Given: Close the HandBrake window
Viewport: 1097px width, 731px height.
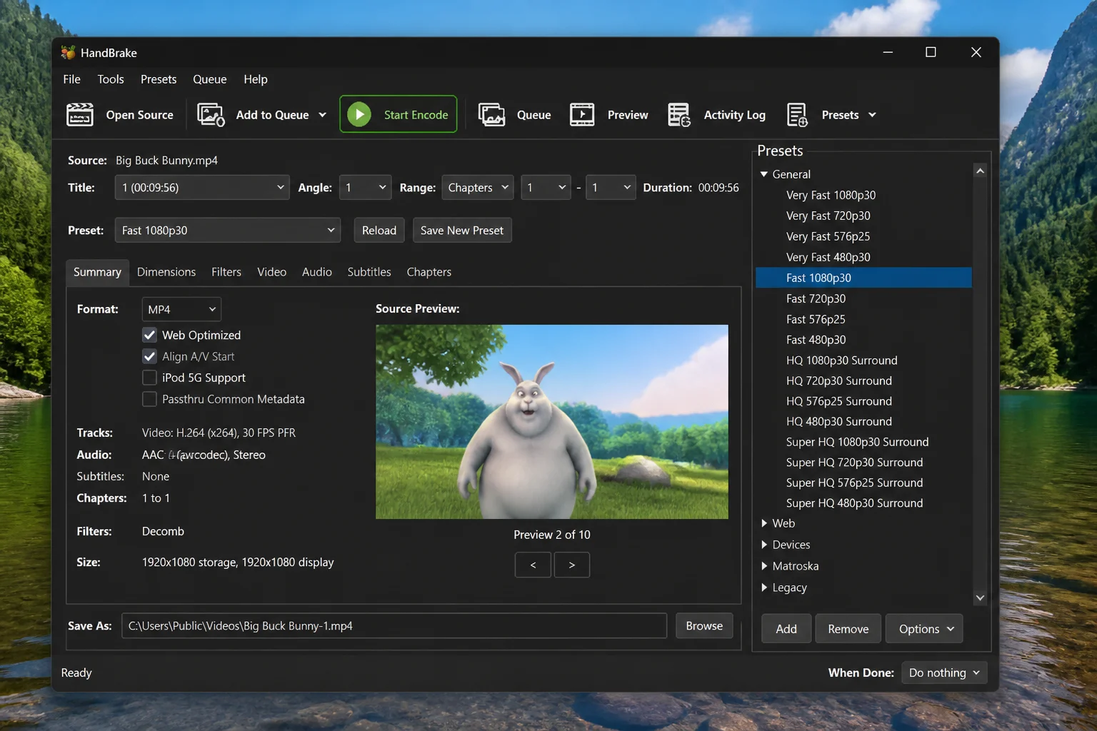Looking at the screenshot, I should [976, 52].
